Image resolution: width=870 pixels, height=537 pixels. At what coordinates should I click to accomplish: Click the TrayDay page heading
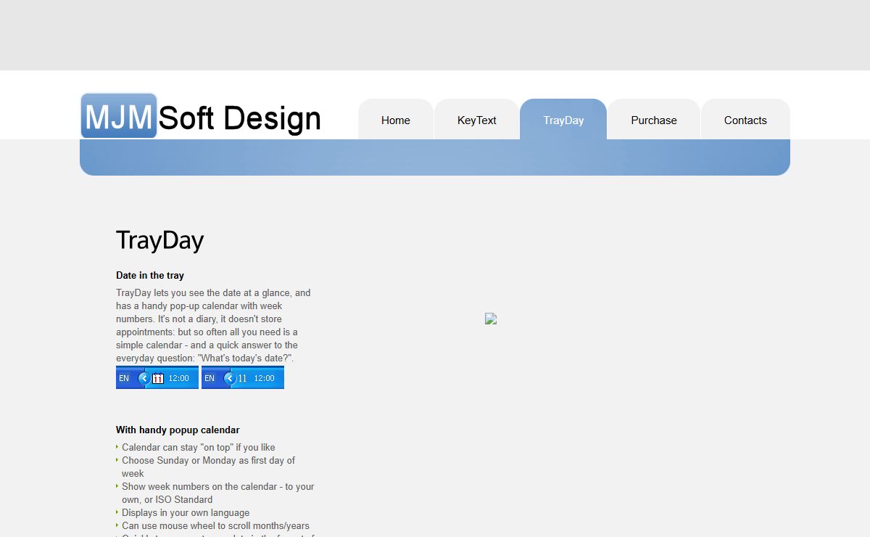tap(160, 240)
